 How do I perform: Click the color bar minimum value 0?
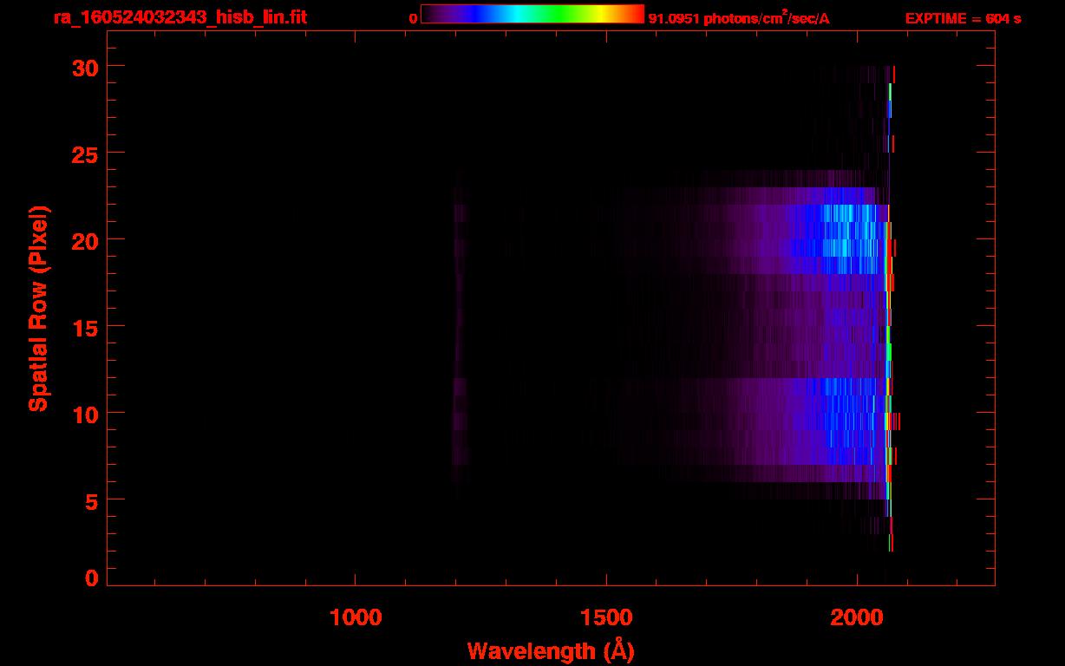pyautogui.click(x=414, y=18)
